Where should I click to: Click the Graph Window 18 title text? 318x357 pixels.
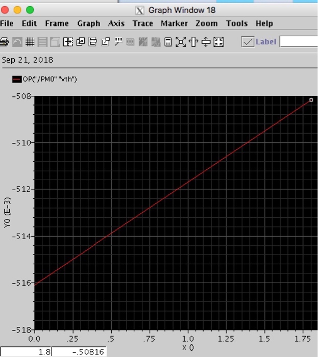point(182,10)
